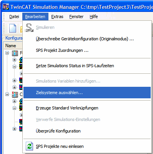Choose Überschreibe Gerätekonfiguration (Originalmodus)

coord(87,39)
